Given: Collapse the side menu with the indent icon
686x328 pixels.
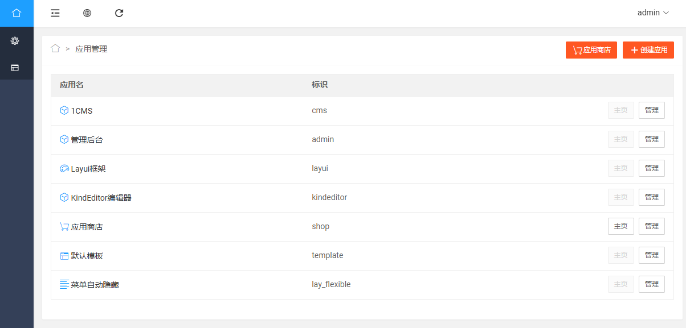Looking at the screenshot, I should (x=55, y=13).
